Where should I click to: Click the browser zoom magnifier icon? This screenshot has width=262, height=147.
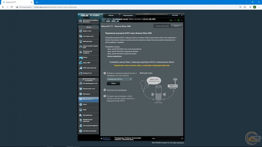(x=240, y=7)
